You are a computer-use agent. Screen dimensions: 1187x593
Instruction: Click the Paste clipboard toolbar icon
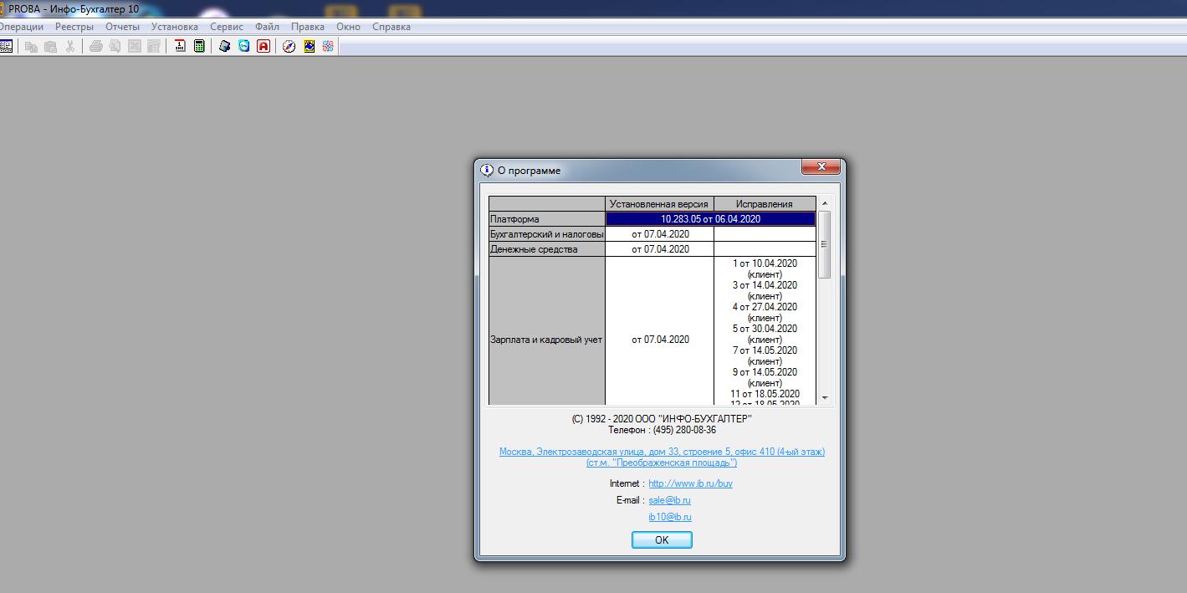pos(50,47)
